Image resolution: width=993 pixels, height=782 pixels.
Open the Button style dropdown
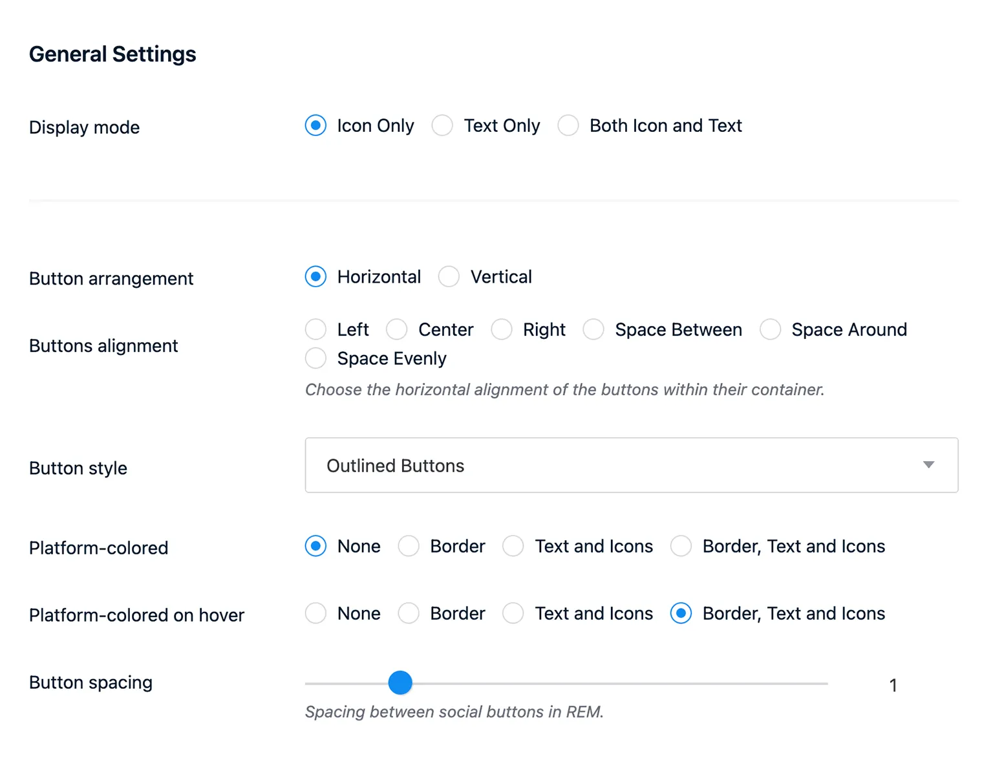click(x=631, y=465)
